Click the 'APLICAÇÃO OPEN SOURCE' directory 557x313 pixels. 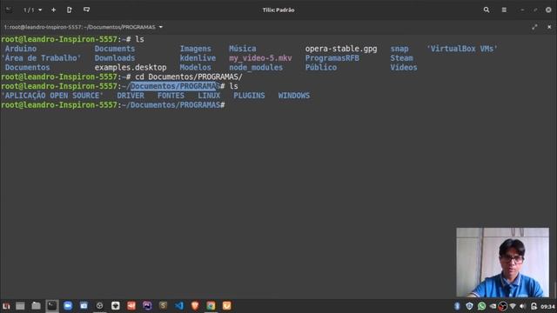52,96
